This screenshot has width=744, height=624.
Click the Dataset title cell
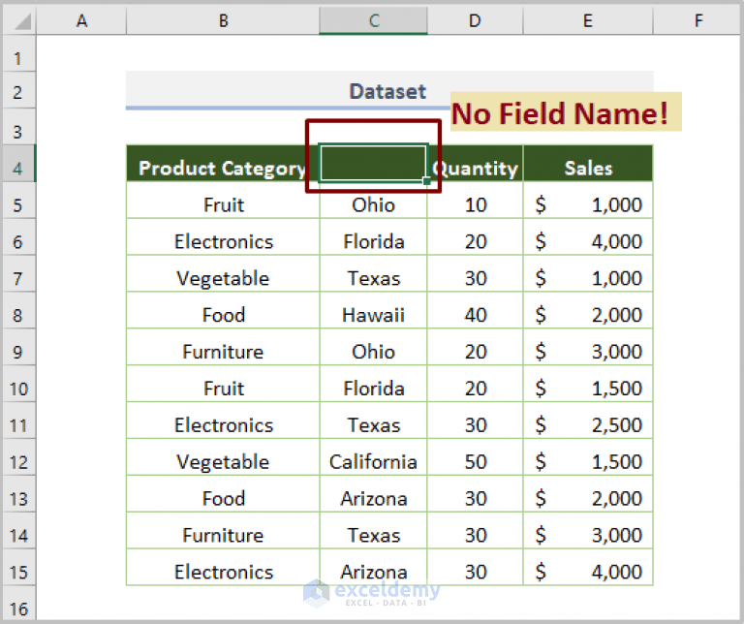tap(389, 90)
